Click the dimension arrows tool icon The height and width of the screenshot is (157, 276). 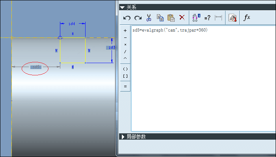(x=218, y=17)
